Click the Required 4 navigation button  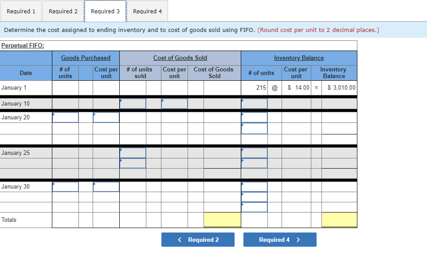pos(279,240)
